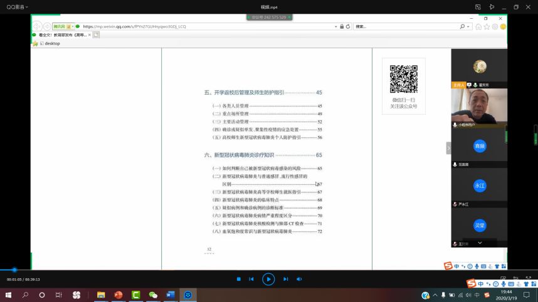The width and height of the screenshot is (538, 302).
Task: Open PowerPoint from the taskbar
Action: pos(119,295)
